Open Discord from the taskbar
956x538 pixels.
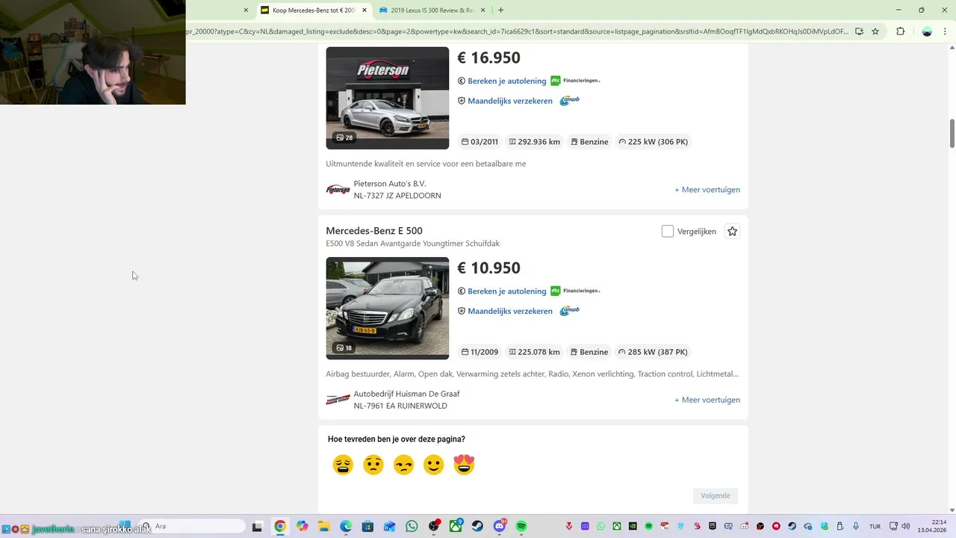click(x=499, y=527)
